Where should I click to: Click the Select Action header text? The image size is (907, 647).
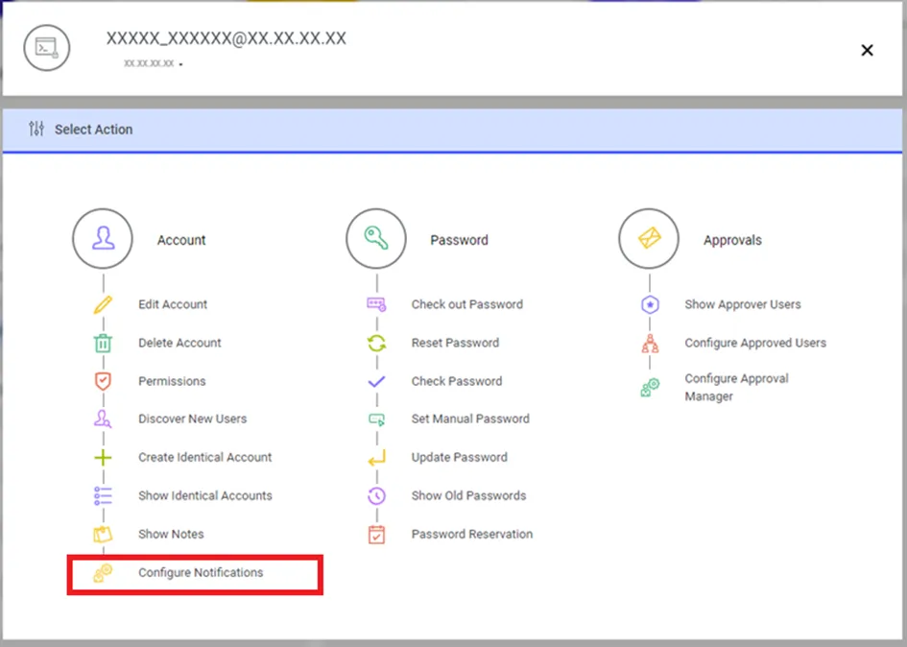[x=94, y=130]
